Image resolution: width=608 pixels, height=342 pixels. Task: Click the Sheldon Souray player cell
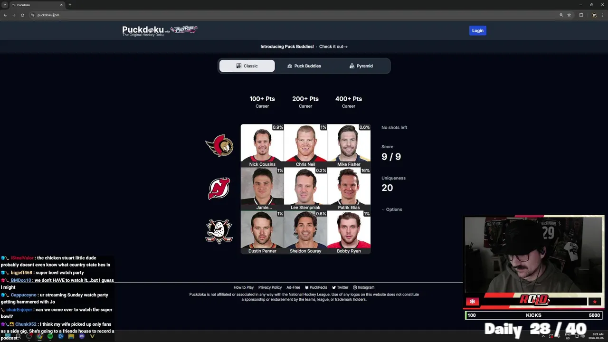305,232
